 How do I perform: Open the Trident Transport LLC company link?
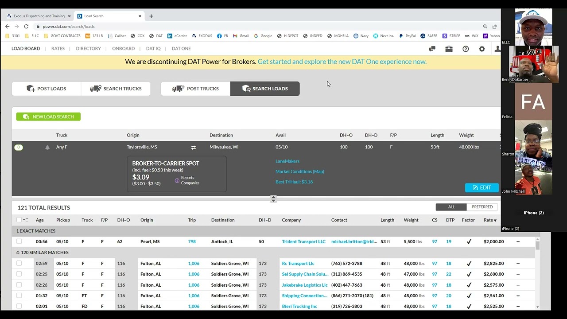click(x=303, y=241)
